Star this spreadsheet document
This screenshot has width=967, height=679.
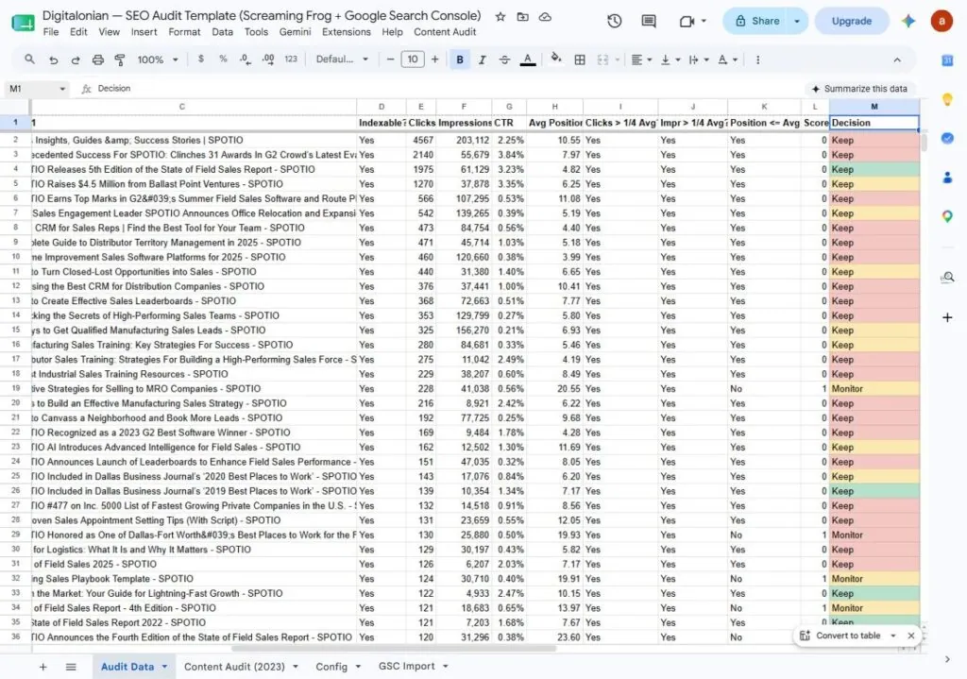pos(500,17)
